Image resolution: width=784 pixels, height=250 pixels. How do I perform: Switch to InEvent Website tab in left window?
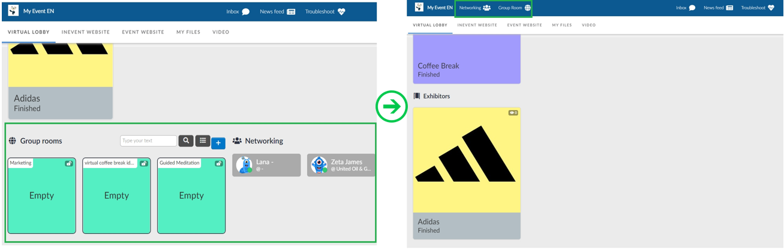pyautogui.click(x=86, y=32)
